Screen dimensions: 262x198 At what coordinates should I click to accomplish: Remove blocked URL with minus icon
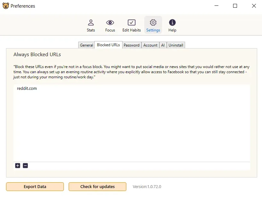point(25,166)
